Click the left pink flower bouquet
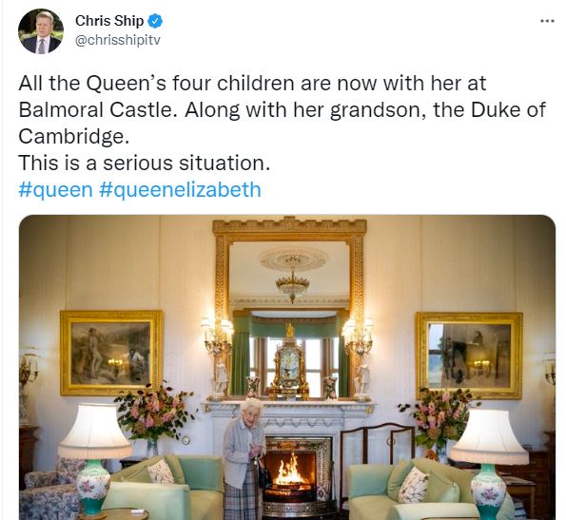Image resolution: width=566 pixels, height=520 pixels. click(x=154, y=413)
